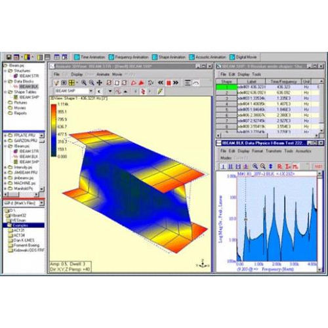
Task: Open the Animate menu in the 3D view window
Action: [x=103, y=74]
